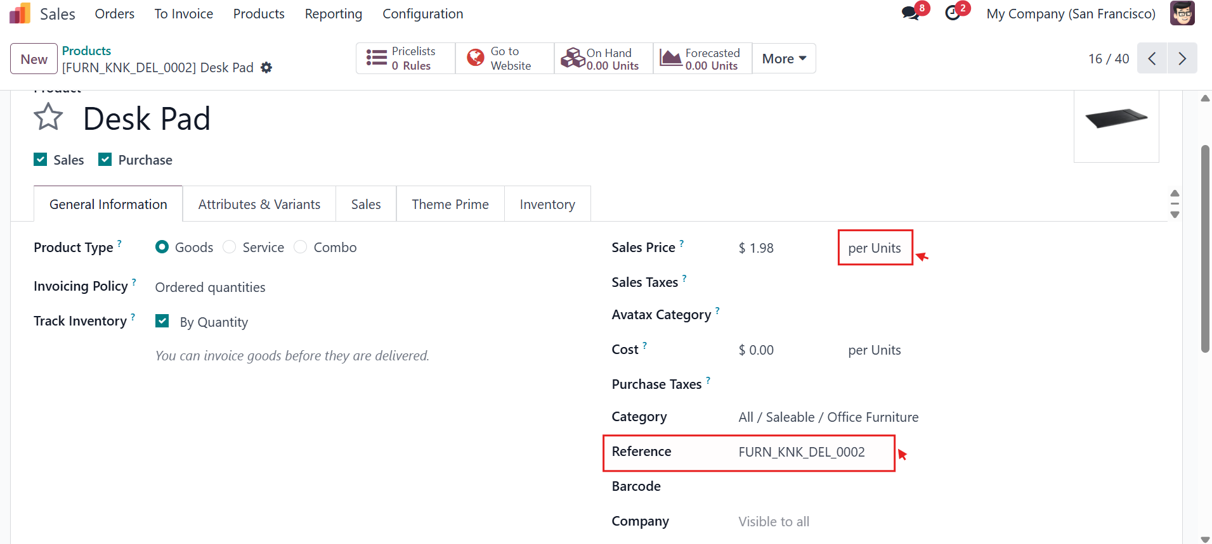The height and width of the screenshot is (544, 1212).
Task: Click the 16 / 40 pager counter
Action: 1109,59
